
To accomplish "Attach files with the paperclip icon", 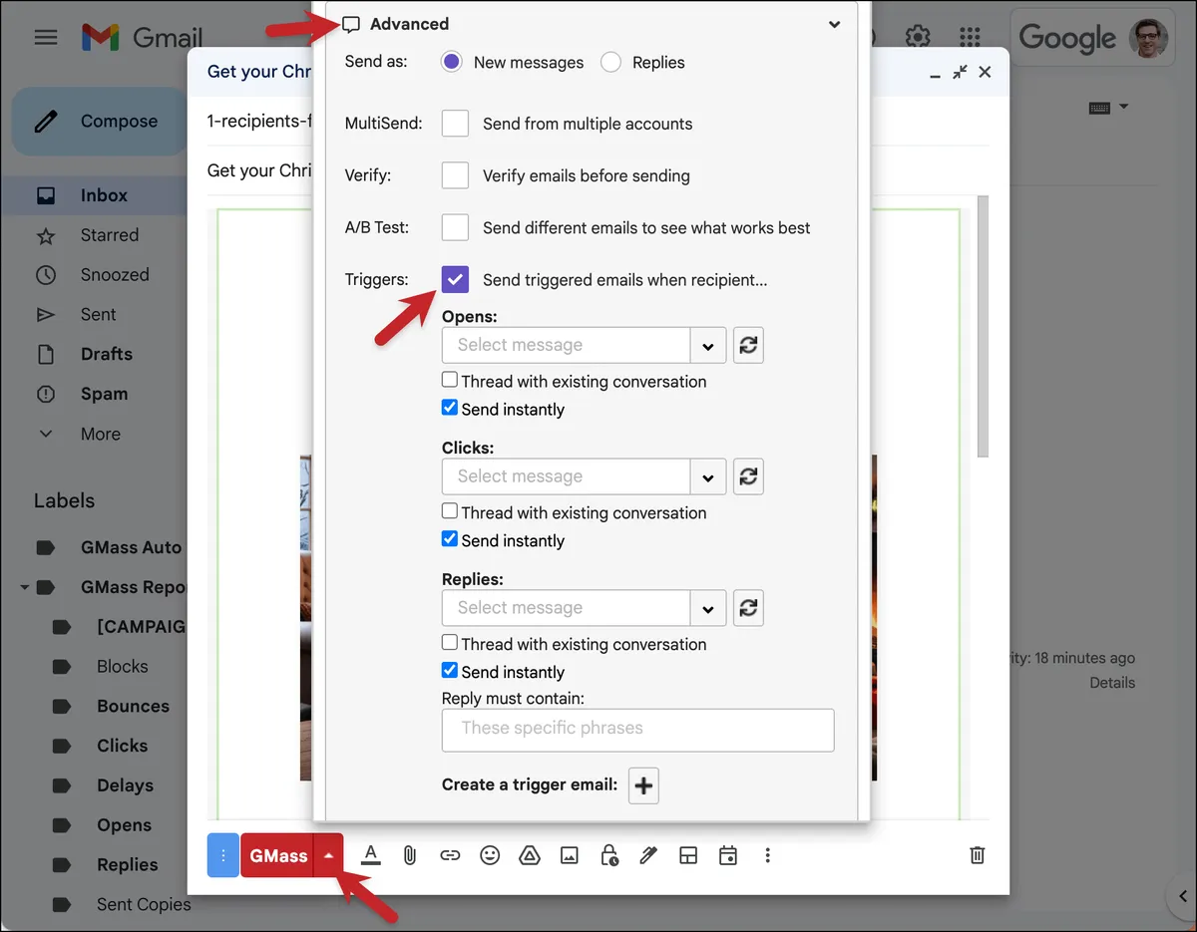I will [x=409, y=855].
